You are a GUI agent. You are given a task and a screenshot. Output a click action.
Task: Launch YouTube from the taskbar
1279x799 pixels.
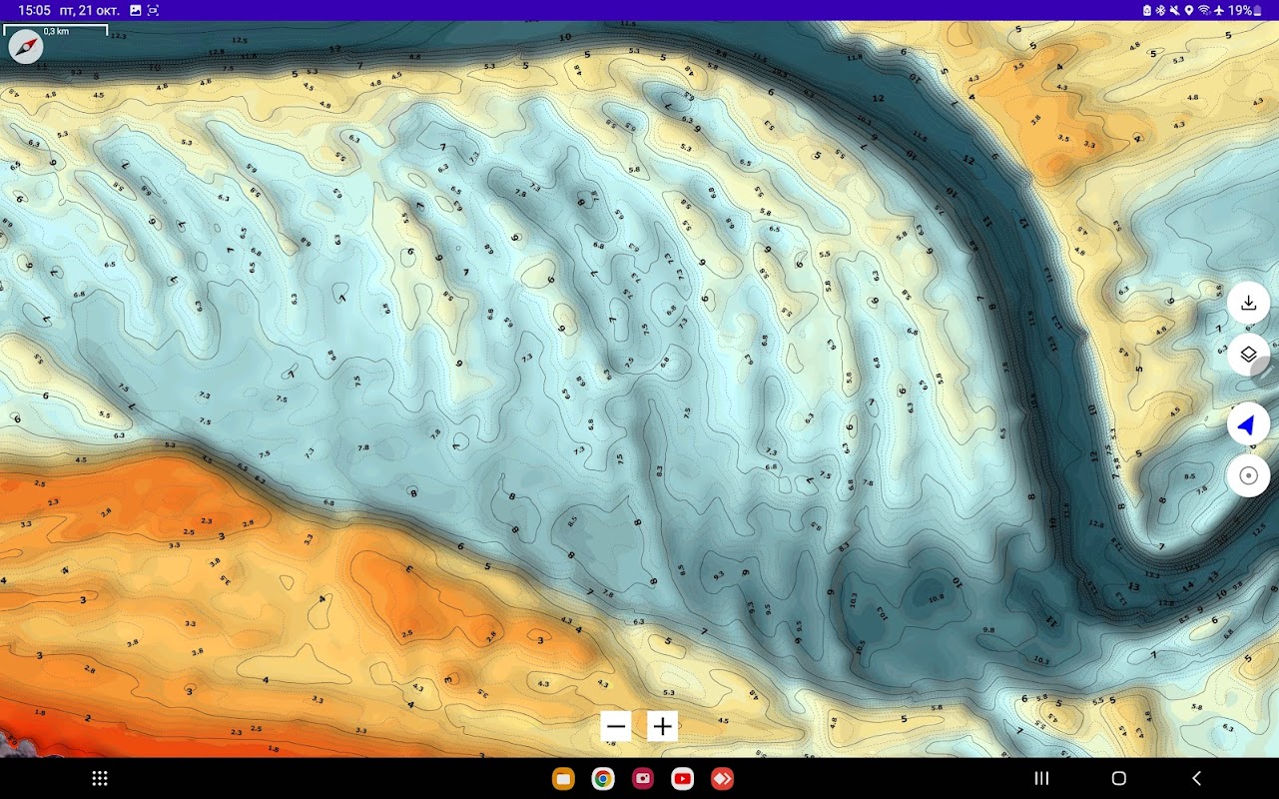(x=683, y=779)
